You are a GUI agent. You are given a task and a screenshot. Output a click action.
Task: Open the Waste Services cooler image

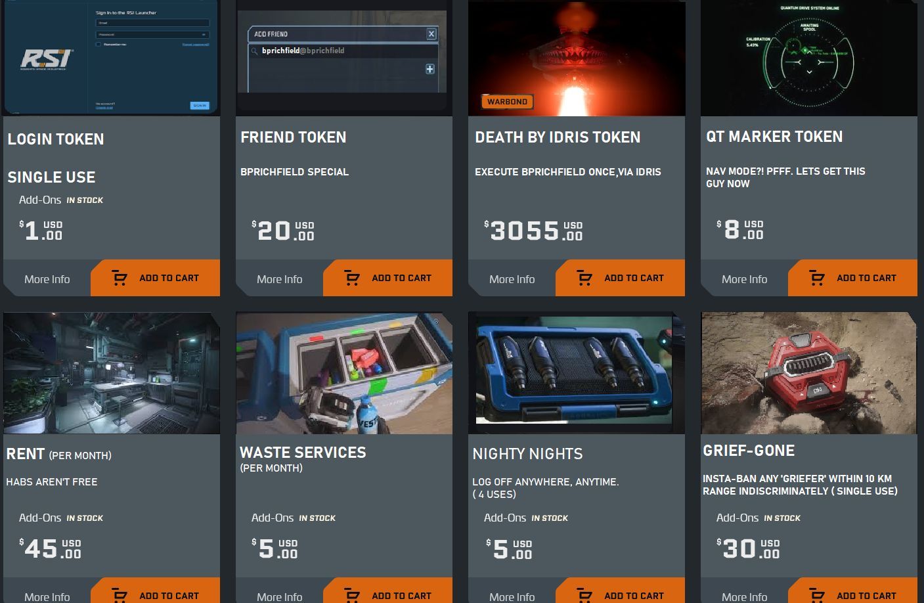click(344, 373)
